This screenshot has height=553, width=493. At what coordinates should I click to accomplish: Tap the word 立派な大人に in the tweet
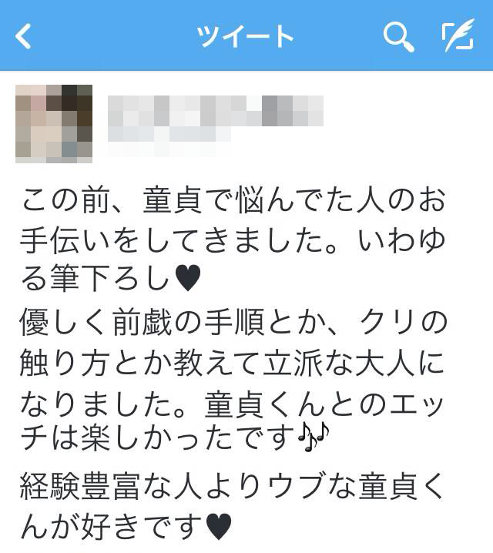[x=354, y=363]
